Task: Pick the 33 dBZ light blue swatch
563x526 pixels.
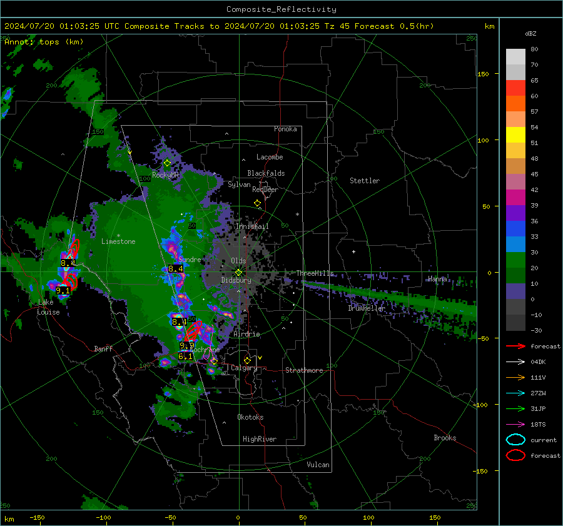Action: click(x=515, y=244)
